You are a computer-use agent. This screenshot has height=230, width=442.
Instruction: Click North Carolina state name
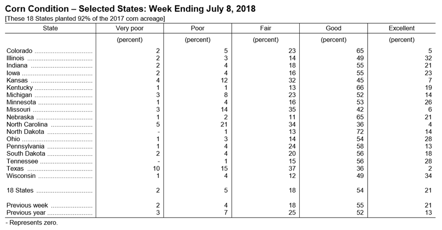(27, 124)
